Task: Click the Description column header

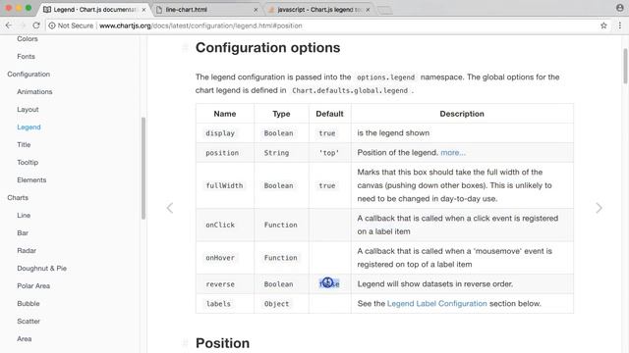Action: point(462,114)
